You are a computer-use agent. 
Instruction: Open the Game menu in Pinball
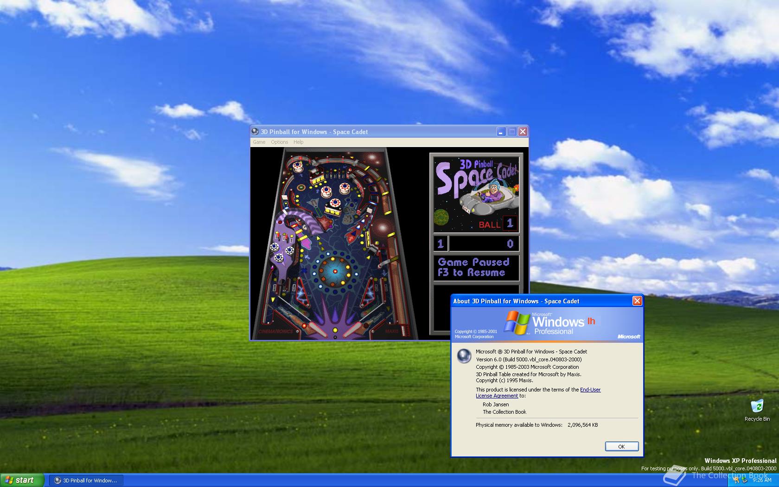[x=259, y=142]
